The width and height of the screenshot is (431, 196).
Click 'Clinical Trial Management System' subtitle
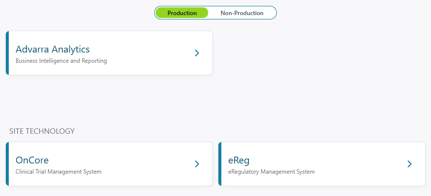(x=58, y=172)
